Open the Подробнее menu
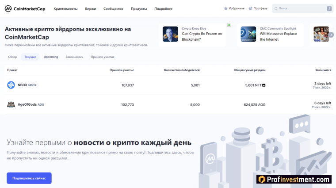The width and height of the screenshot is (336, 188). coord(163,9)
